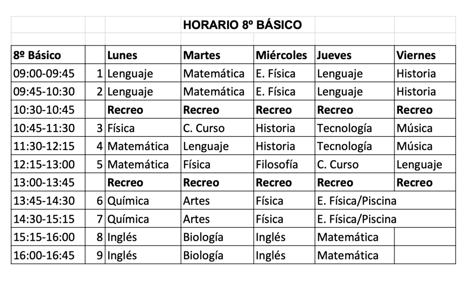473x281 pixels.
Task: Click the C. Curso cell under Martes
Action: [217, 128]
